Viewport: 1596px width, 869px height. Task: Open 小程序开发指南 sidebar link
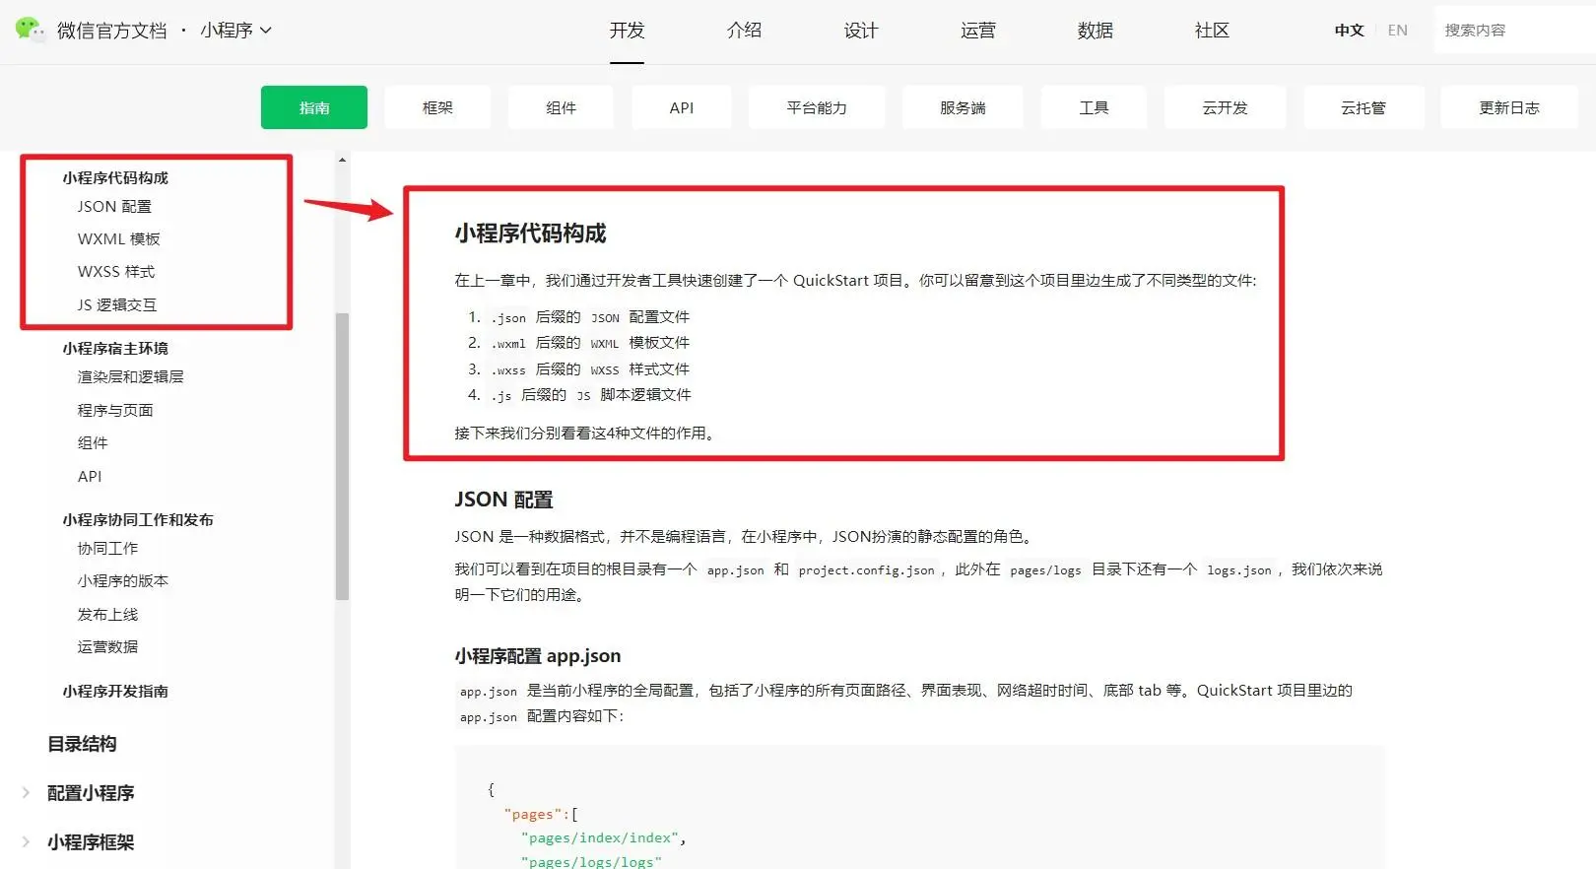point(115,691)
